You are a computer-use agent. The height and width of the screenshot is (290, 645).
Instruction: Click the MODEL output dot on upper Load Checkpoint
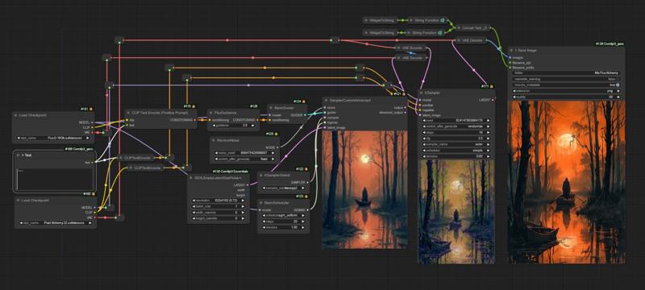tap(93, 122)
